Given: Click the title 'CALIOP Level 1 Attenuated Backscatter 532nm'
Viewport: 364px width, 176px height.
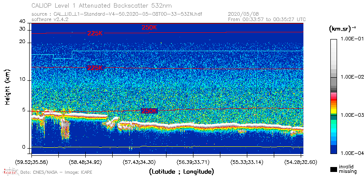Looking at the screenshot, I should tap(102, 5).
